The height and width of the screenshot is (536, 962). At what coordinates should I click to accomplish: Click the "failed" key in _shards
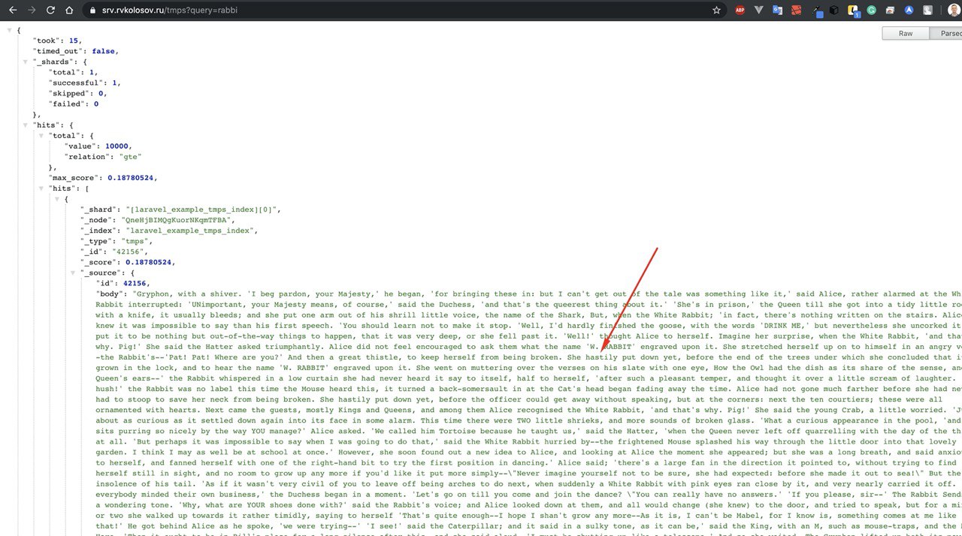(68, 104)
